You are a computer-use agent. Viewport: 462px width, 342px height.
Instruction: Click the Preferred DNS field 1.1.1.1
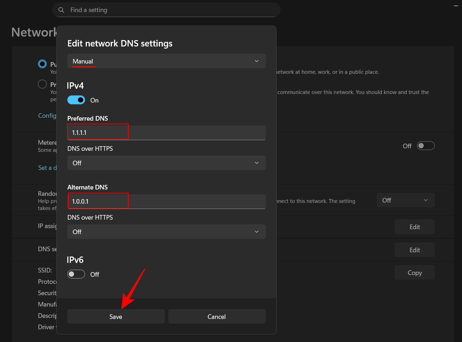click(x=166, y=133)
